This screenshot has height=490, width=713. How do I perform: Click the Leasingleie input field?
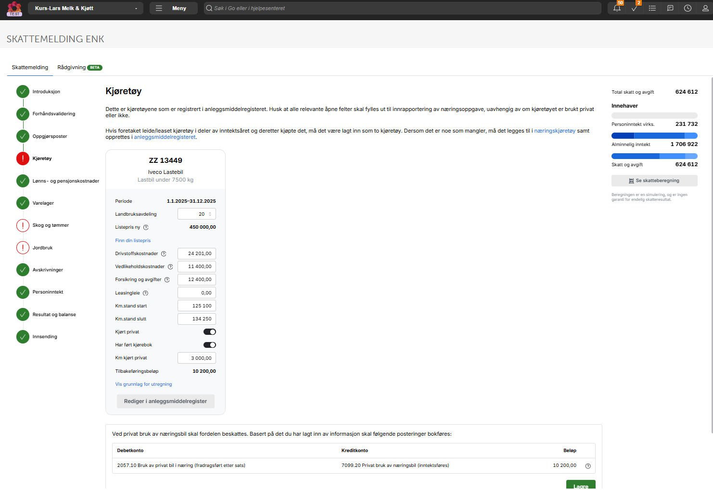197,293
